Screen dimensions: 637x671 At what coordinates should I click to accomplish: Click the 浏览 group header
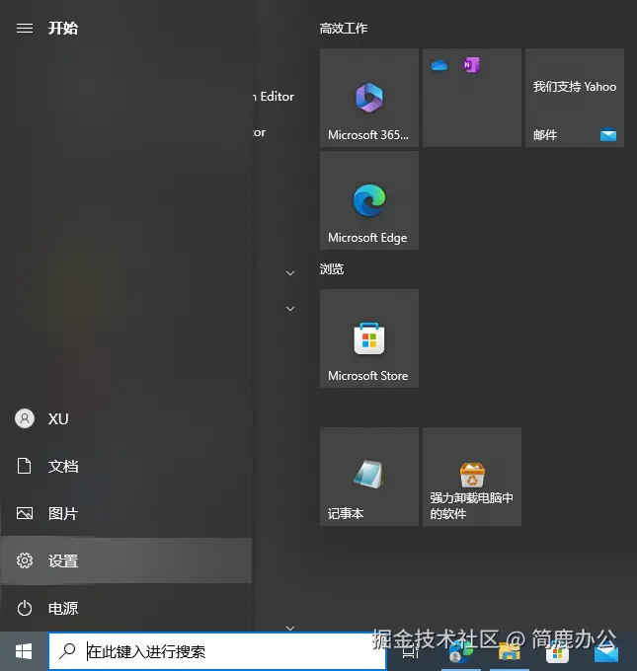(332, 268)
